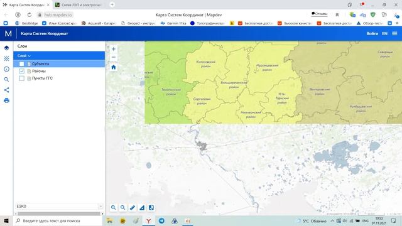
Task: Open the taskbar clock and date
Action: (379, 220)
